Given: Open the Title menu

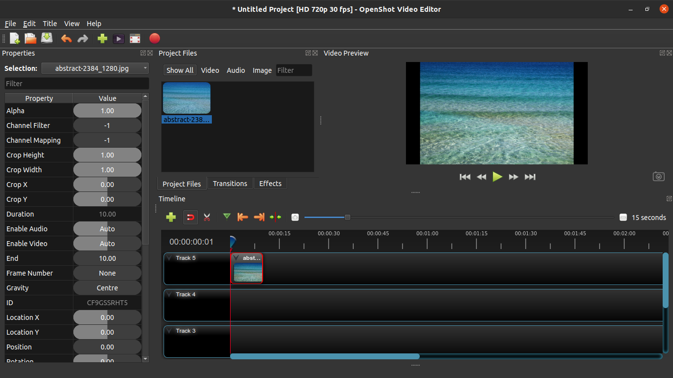Looking at the screenshot, I should (x=49, y=23).
